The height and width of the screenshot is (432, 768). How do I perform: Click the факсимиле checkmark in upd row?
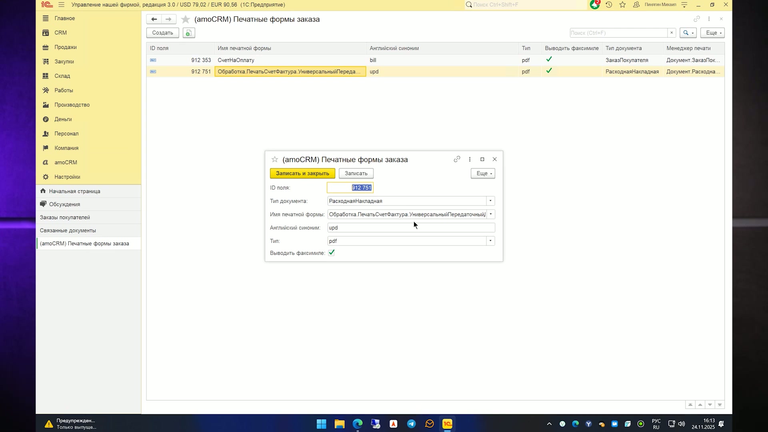pyautogui.click(x=549, y=71)
